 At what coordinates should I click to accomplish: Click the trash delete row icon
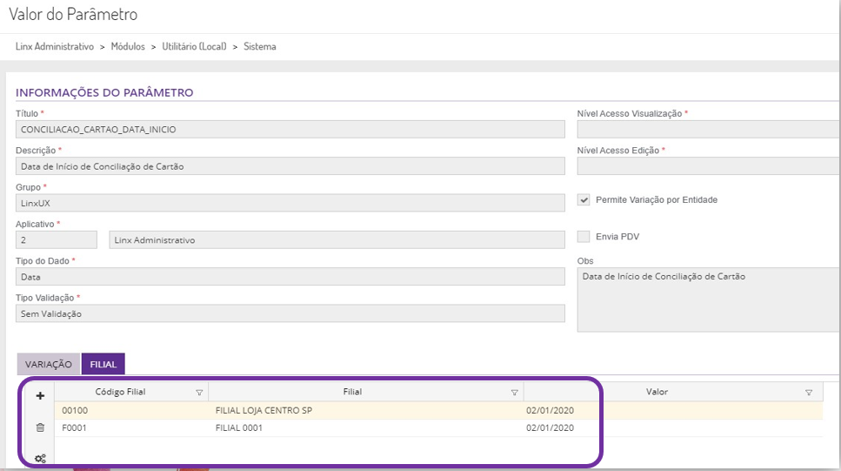[40, 427]
